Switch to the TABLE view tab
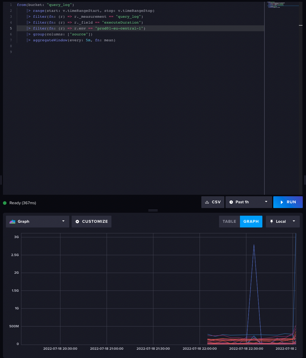 tap(229, 221)
